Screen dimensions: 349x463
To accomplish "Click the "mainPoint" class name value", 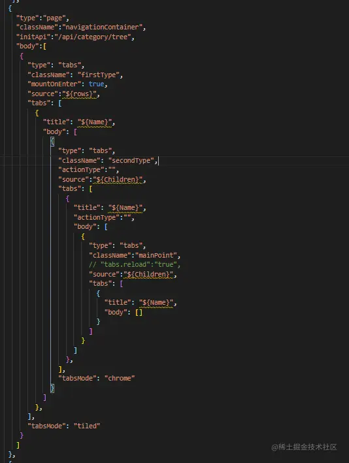I will point(156,255).
